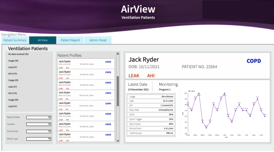Open the Patient Profile dropdown
Screen dimensions: 274x152
[x=39, y=117]
